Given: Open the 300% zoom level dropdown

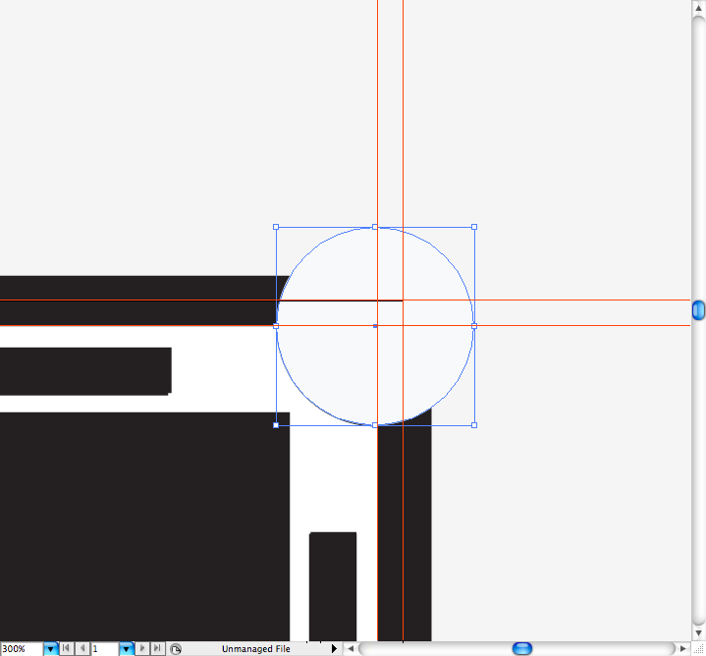Looking at the screenshot, I should [50, 649].
